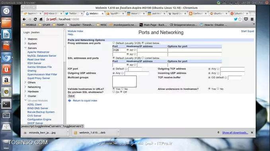
Task: Select Any for Outgoing UDP address
Action: coord(113,73)
